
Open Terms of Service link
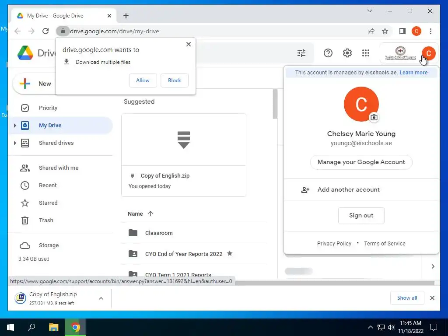click(385, 244)
